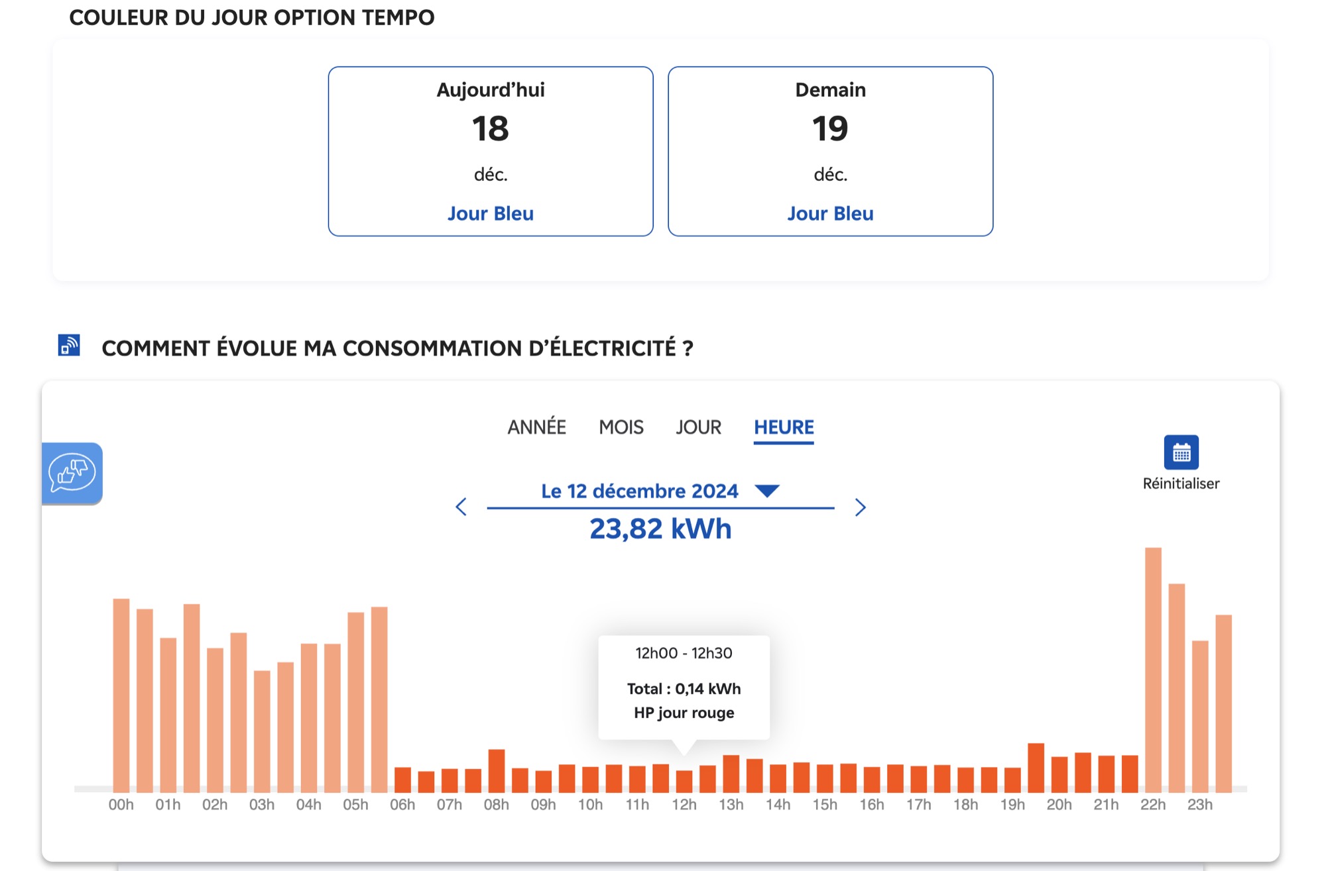Viewport: 1326px width, 871px height.
Task: Open date picker dropdown triangle
Action: [767, 491]
